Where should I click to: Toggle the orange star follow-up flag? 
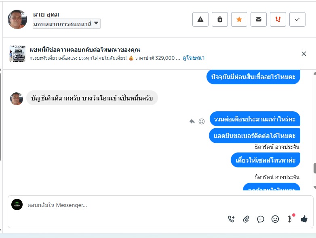click(239, 19)
